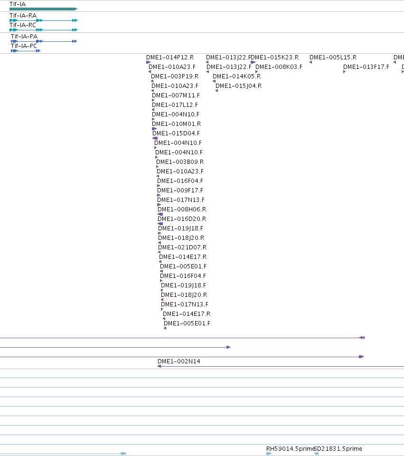This screenshot has width=404, height=456.
Task: Click the DME1-014P12.R feature label
Action: click(x=170, y=57)
